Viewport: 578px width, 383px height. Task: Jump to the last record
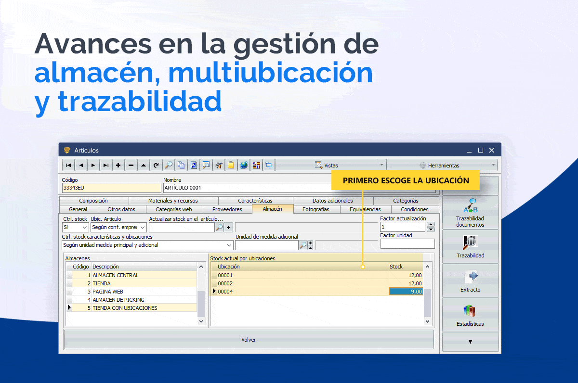pyautogui.click(x=106, y=166)
